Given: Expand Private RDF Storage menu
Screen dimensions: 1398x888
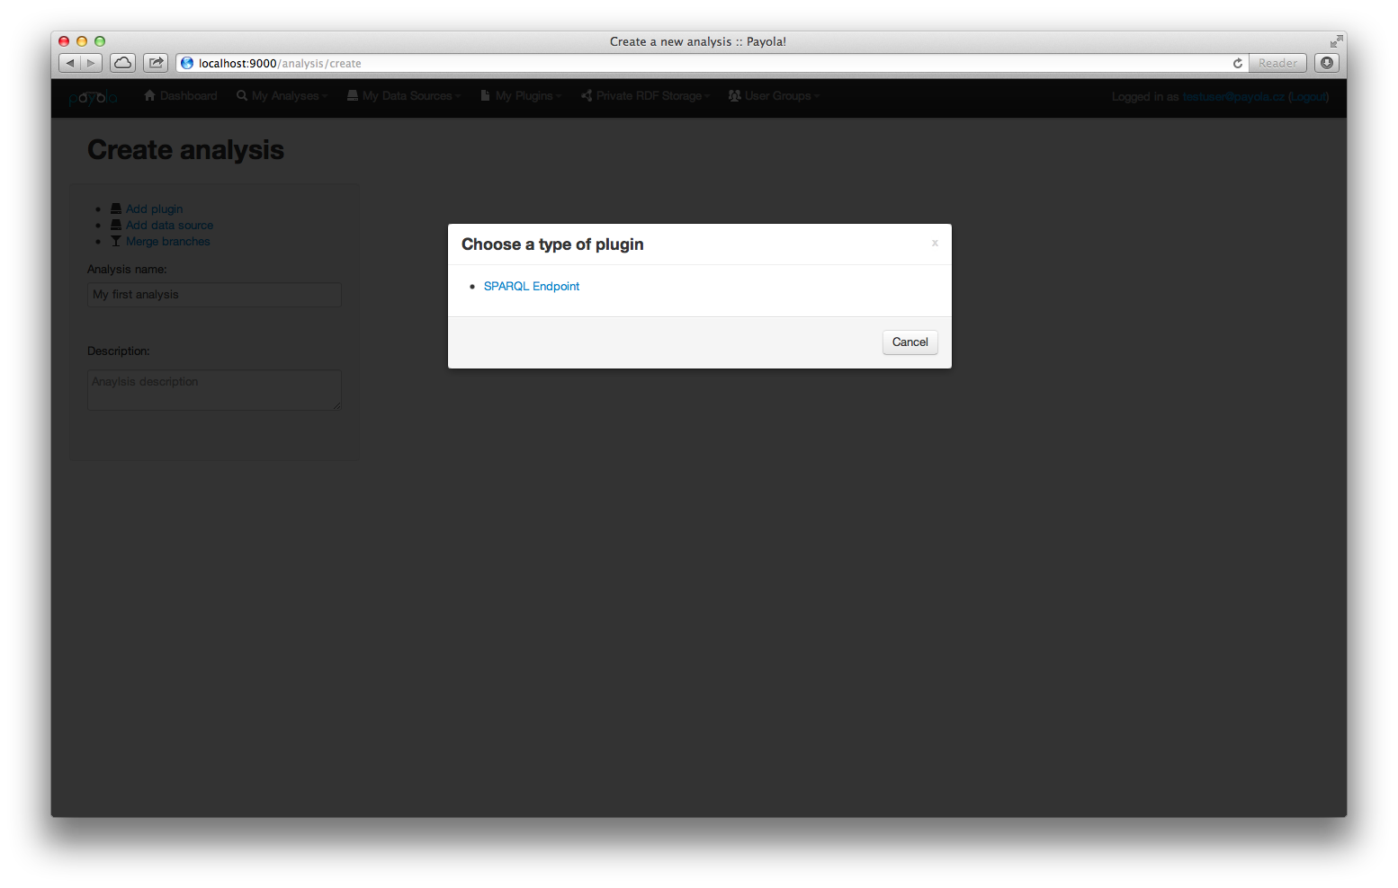Looking at the screenshot, I should pos(645,96).
